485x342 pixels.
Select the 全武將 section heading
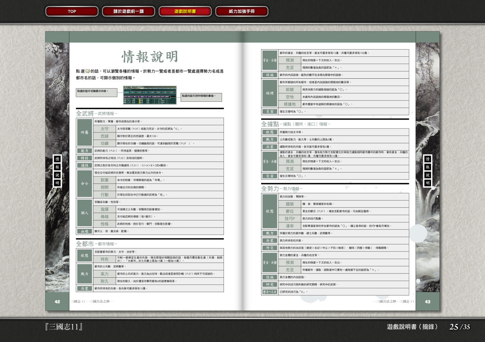[x=85, y=113]
